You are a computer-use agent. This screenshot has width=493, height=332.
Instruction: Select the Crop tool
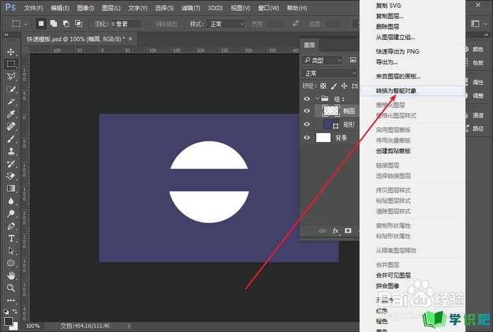11,102
